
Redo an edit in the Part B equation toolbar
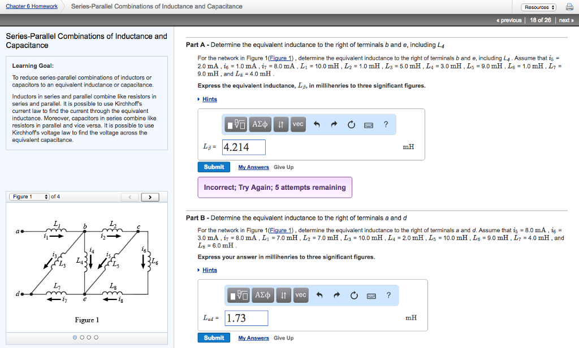tap(337, 295)
